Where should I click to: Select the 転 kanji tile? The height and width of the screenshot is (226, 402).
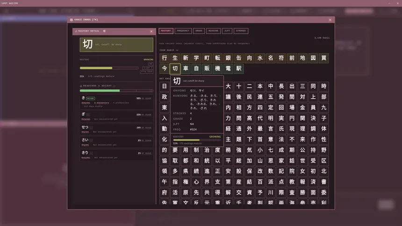tap(218, 58)
